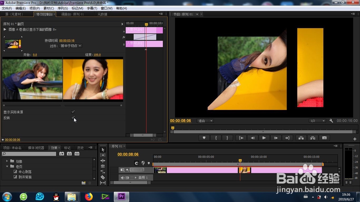
Task: Select the Razor tool
Action: [103, 177]
